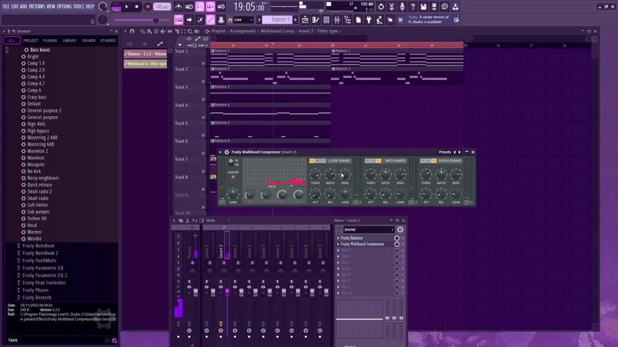Expand the Fruity Parametric EQ 2 folder
Screen dimensions: 618x347
(44, 275)
